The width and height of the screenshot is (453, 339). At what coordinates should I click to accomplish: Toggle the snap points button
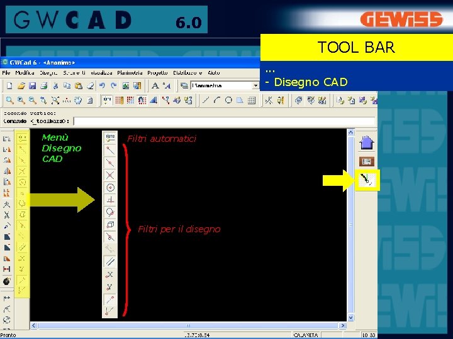(x=107, y=100)
